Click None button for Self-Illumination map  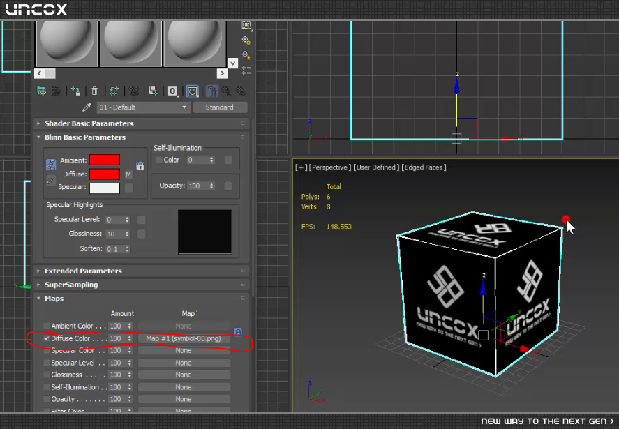point(184,387)
